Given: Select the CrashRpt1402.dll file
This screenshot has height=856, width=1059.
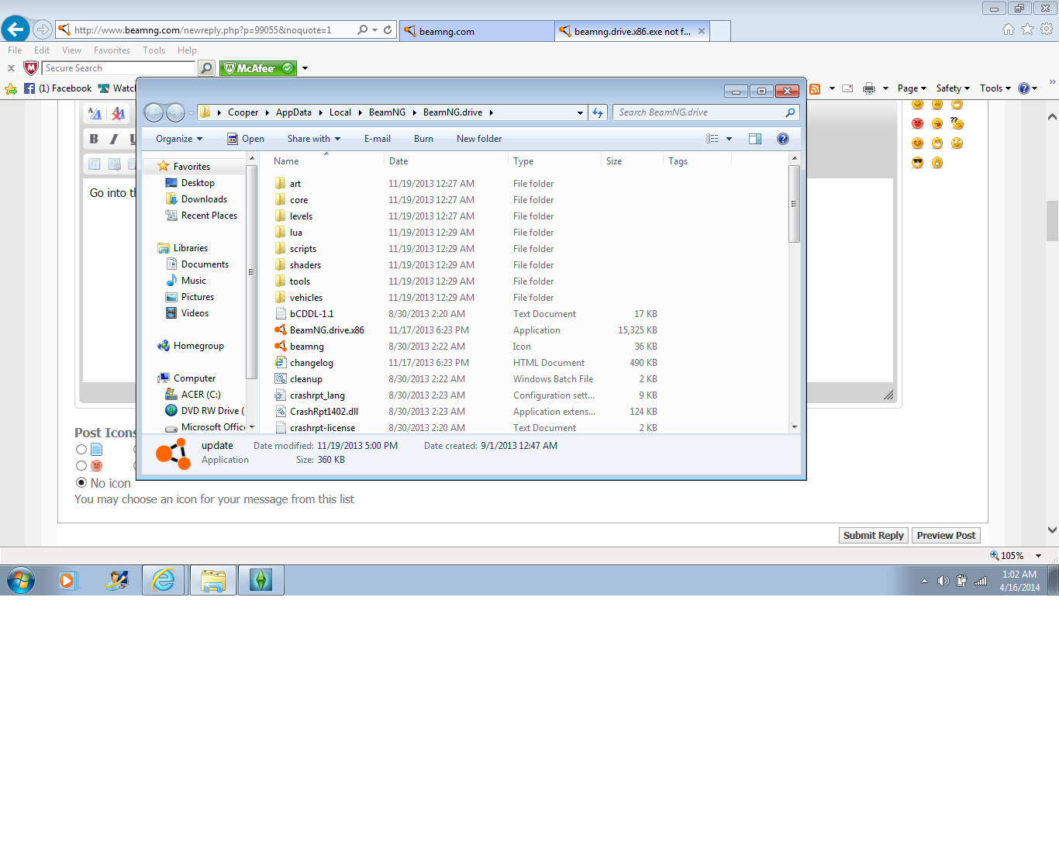Looking at the screenshot, I should (x=316, y=412).
